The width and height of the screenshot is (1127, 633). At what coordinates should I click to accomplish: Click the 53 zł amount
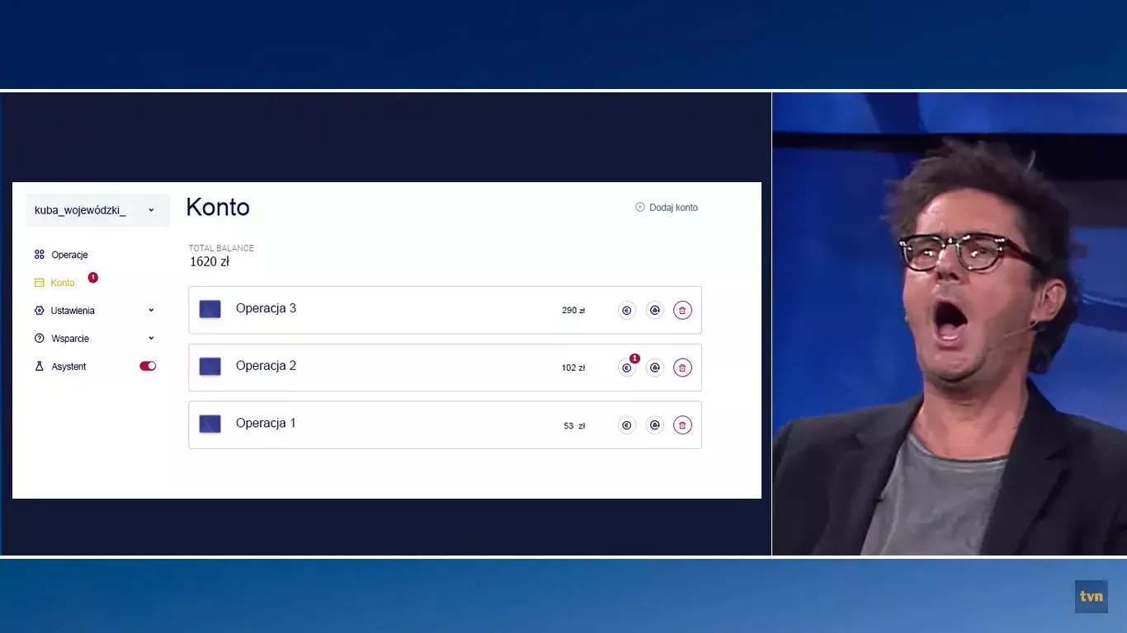574,426
